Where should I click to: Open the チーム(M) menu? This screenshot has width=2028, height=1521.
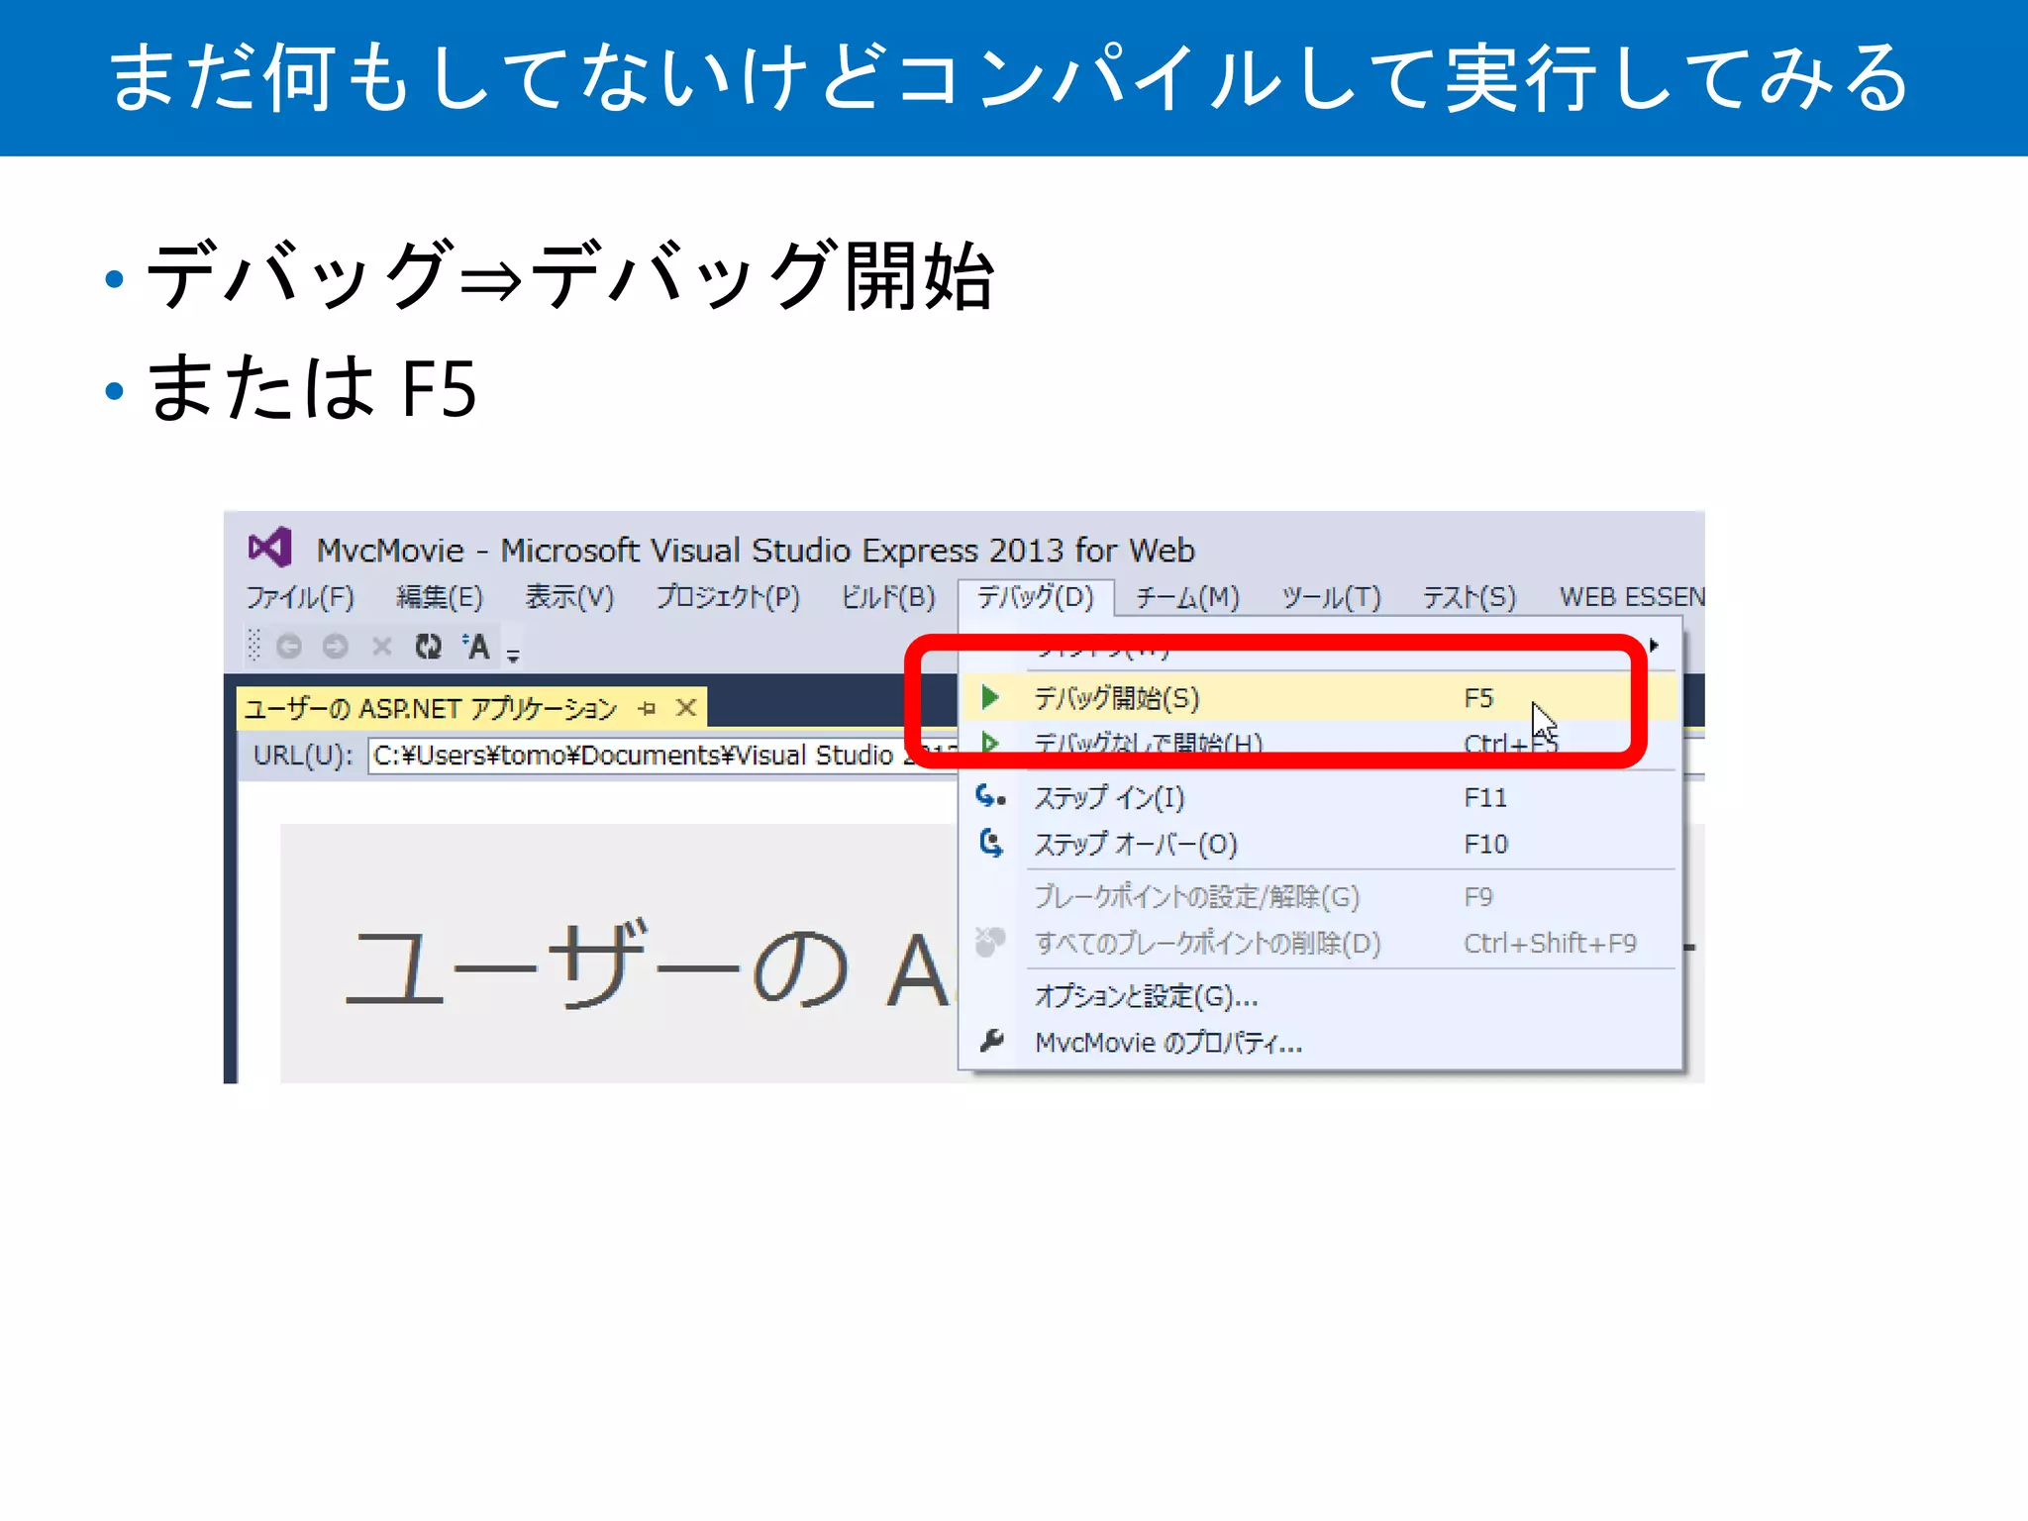click(1187, 597)
